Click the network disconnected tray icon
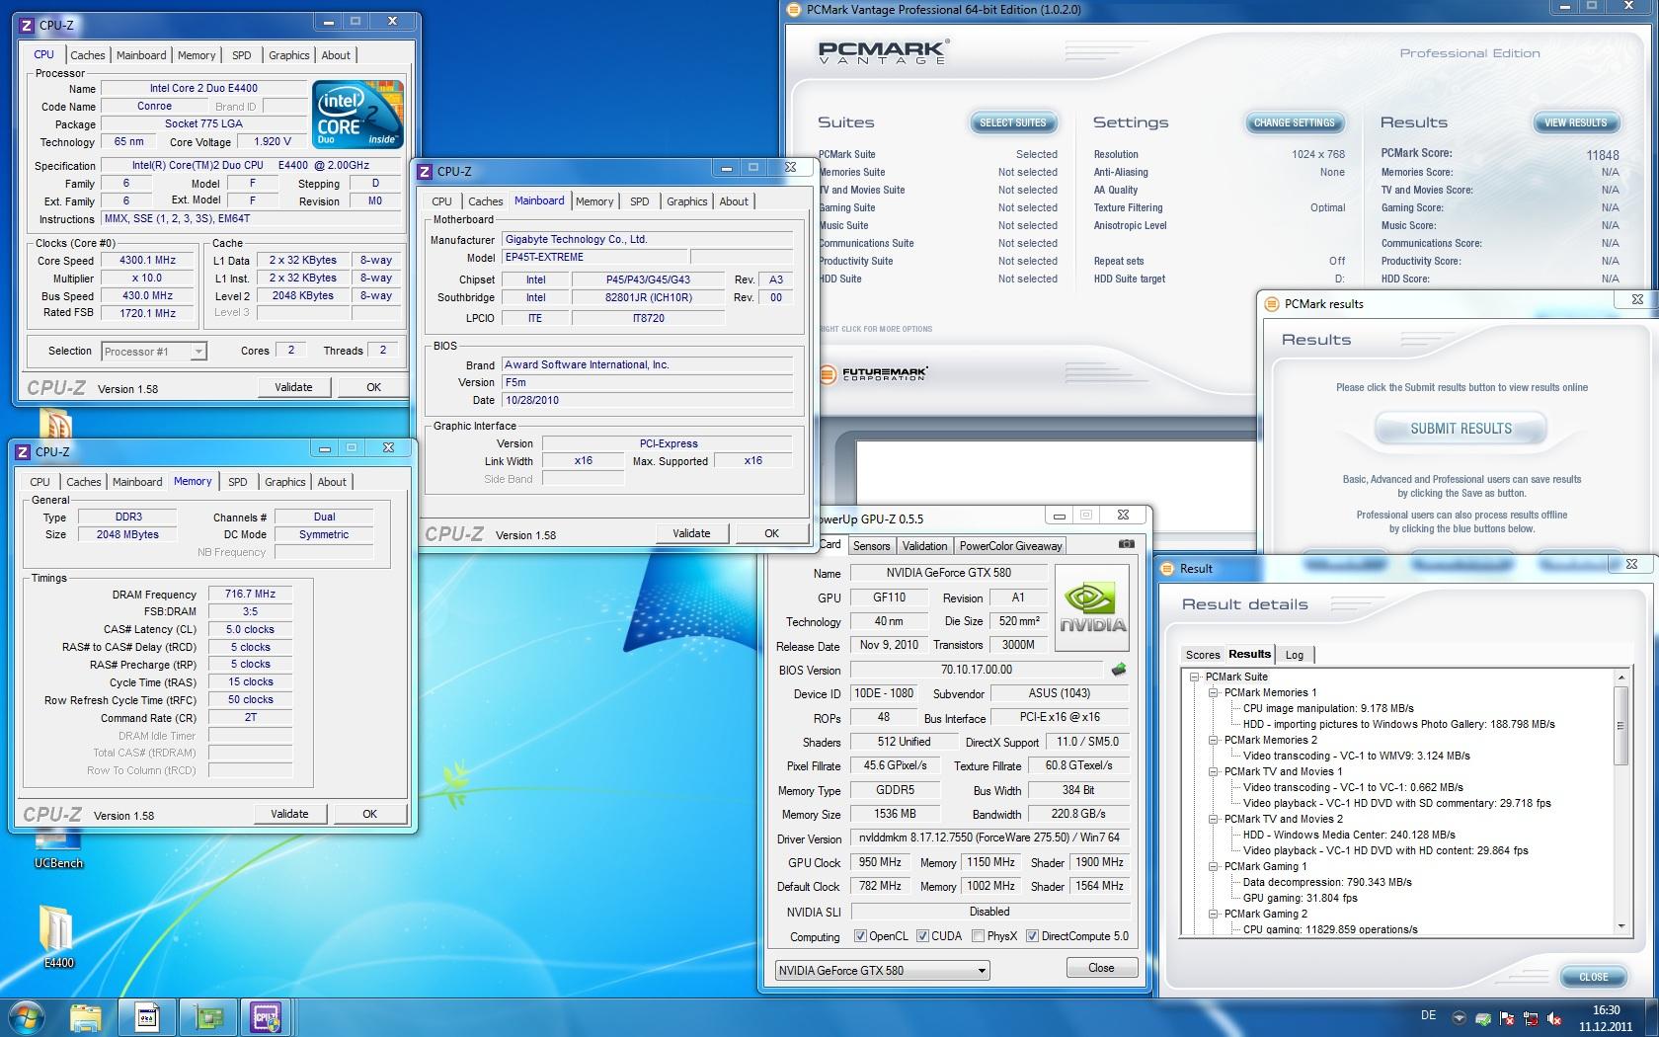The image size is (1659, 1037). click(x=1532, y=1018)
